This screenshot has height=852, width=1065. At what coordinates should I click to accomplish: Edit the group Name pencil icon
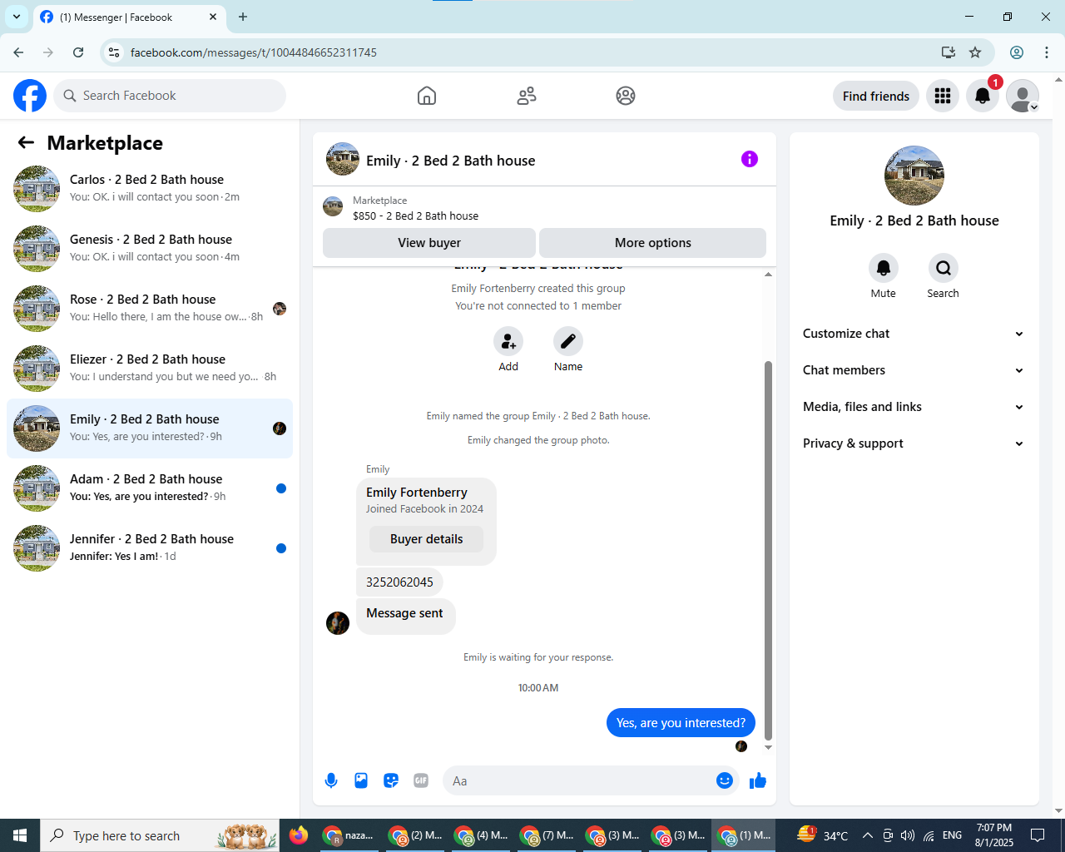pyautogui.click(x=568, y=341)
